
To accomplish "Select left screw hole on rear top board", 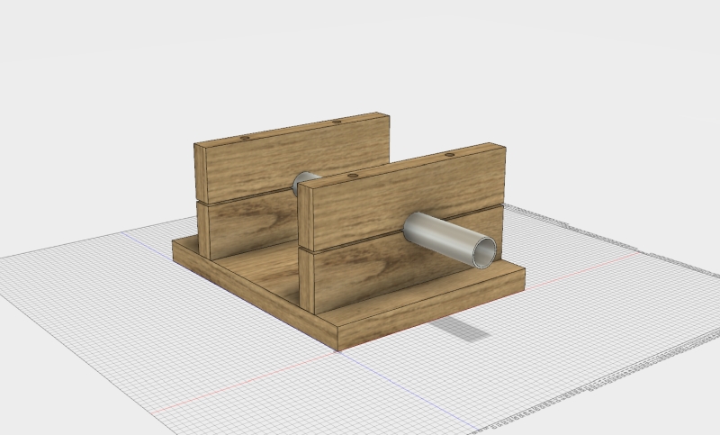I will (x=245, y=139).
